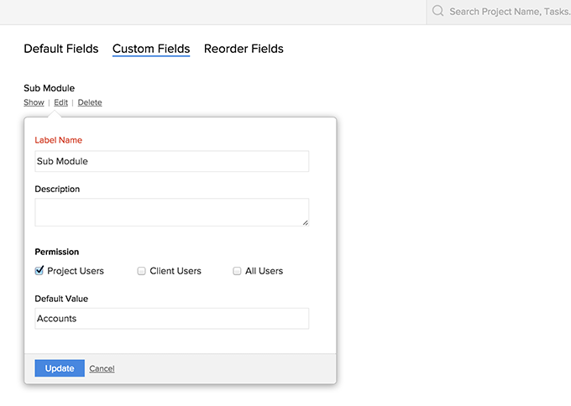Uncheck the Project Users checkbox
Viewport: 571px width, 406px height.
39,271
